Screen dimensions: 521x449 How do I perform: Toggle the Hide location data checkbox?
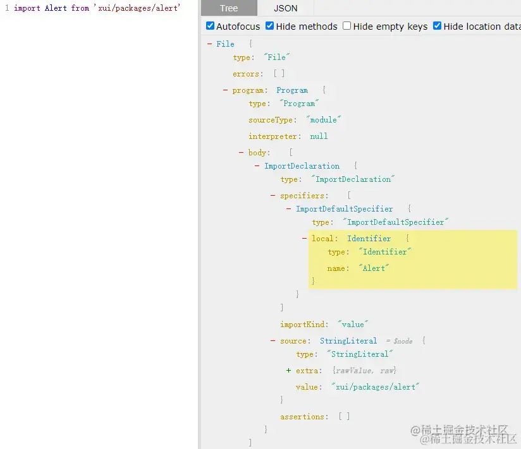click(x=438, y=26)
